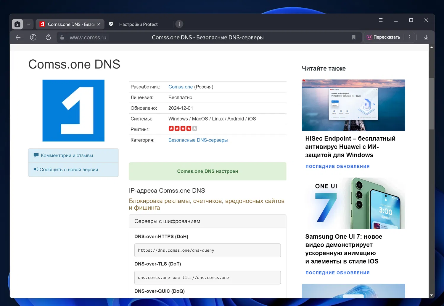This screenshot has width=444, height=306.
Task: Click Сообщить о новой версии link
Action: [69, 170]
